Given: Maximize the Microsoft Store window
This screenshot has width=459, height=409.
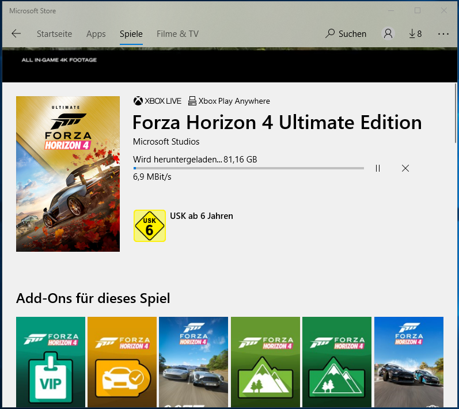Looking at the screenshot, I should tap(418, 10).
